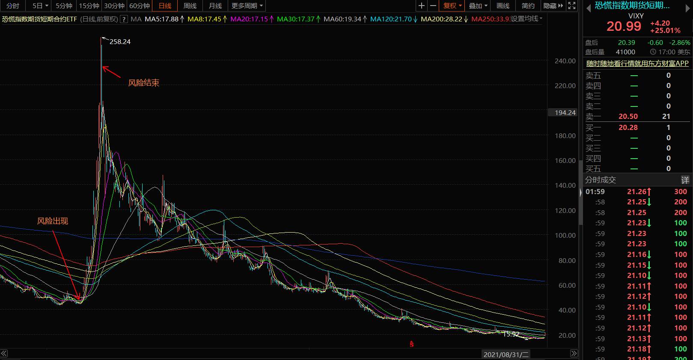Image resolution: width=693 pixels, height=360 pixels.
Task: Open 叠加 overlay dropdown
Action: pyautogui.click(x=478, y=6)
